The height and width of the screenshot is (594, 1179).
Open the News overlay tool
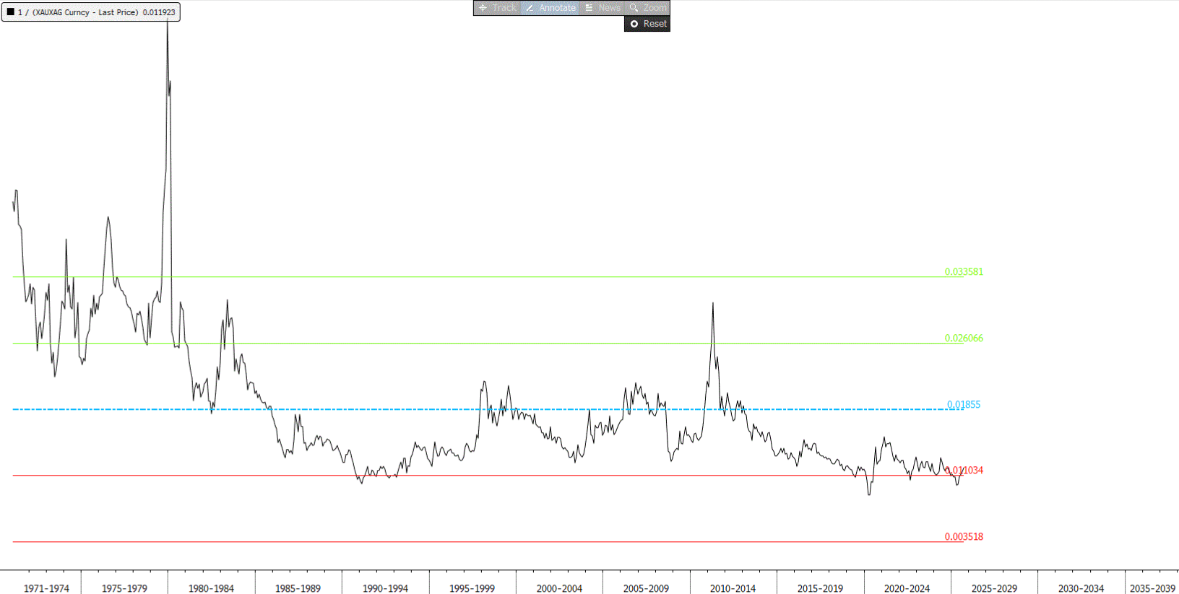(603, 8)
